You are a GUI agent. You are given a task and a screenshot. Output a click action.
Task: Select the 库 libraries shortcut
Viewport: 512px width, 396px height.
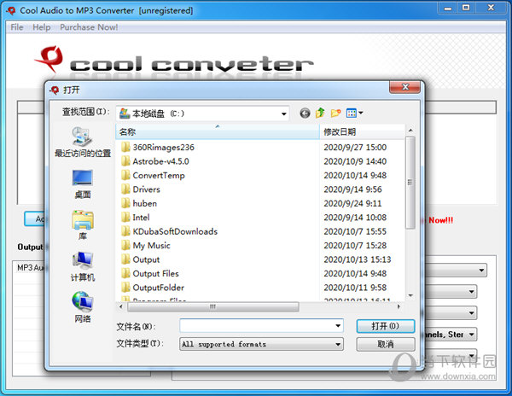pyautogui.click(x=83, y=225)
